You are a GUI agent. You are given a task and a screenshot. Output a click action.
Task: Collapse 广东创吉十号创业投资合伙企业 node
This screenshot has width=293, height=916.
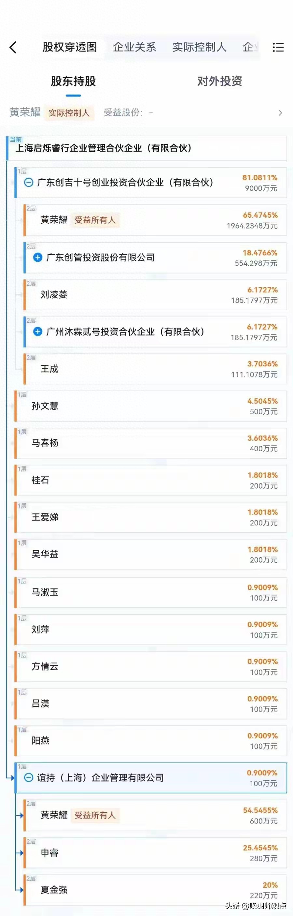tap(29, 183)
